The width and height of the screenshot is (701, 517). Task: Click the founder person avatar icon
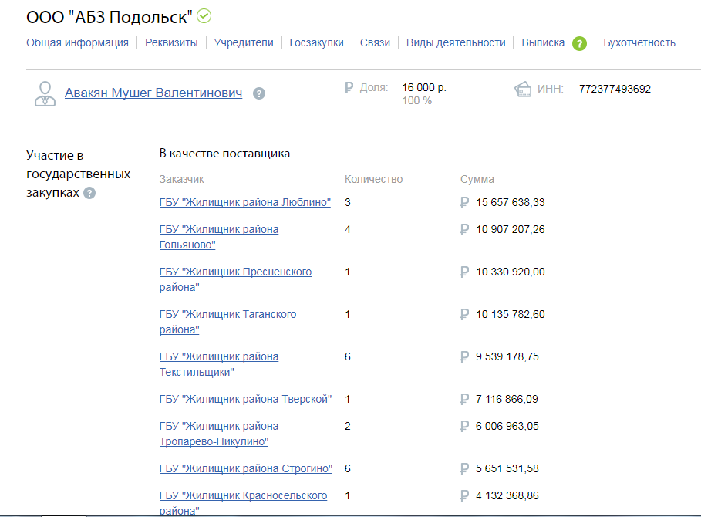click(45, 93)
